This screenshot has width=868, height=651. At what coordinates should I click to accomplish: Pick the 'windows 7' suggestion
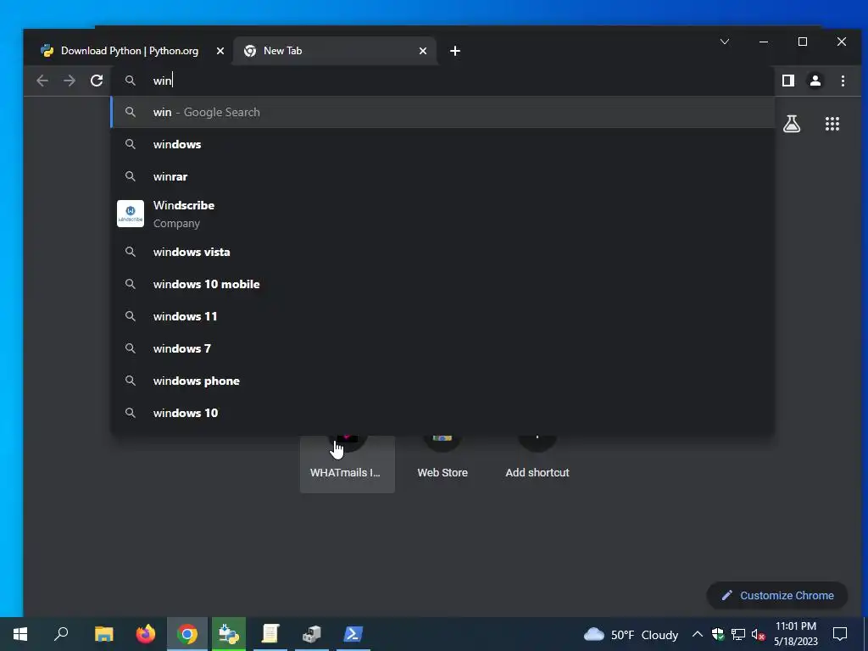point(442,348)
